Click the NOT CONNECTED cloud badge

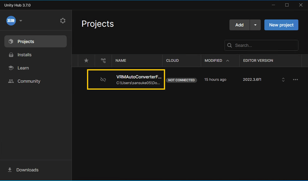181,80
